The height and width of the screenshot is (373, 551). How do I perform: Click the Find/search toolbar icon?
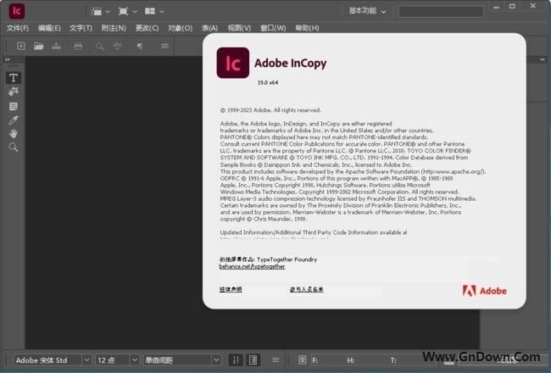point(100,47)
